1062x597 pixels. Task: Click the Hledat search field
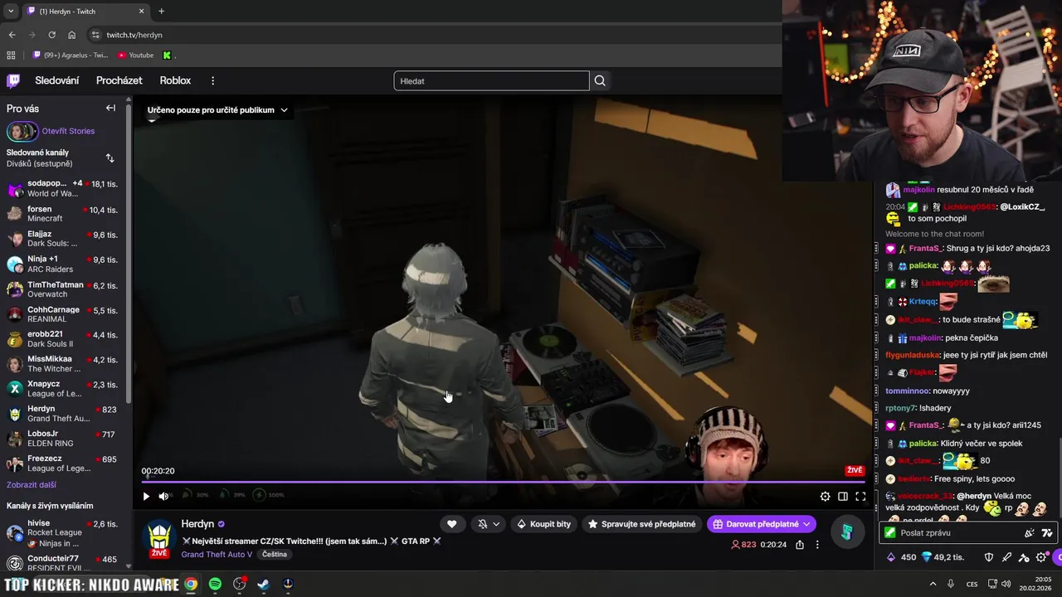(491, 80)
